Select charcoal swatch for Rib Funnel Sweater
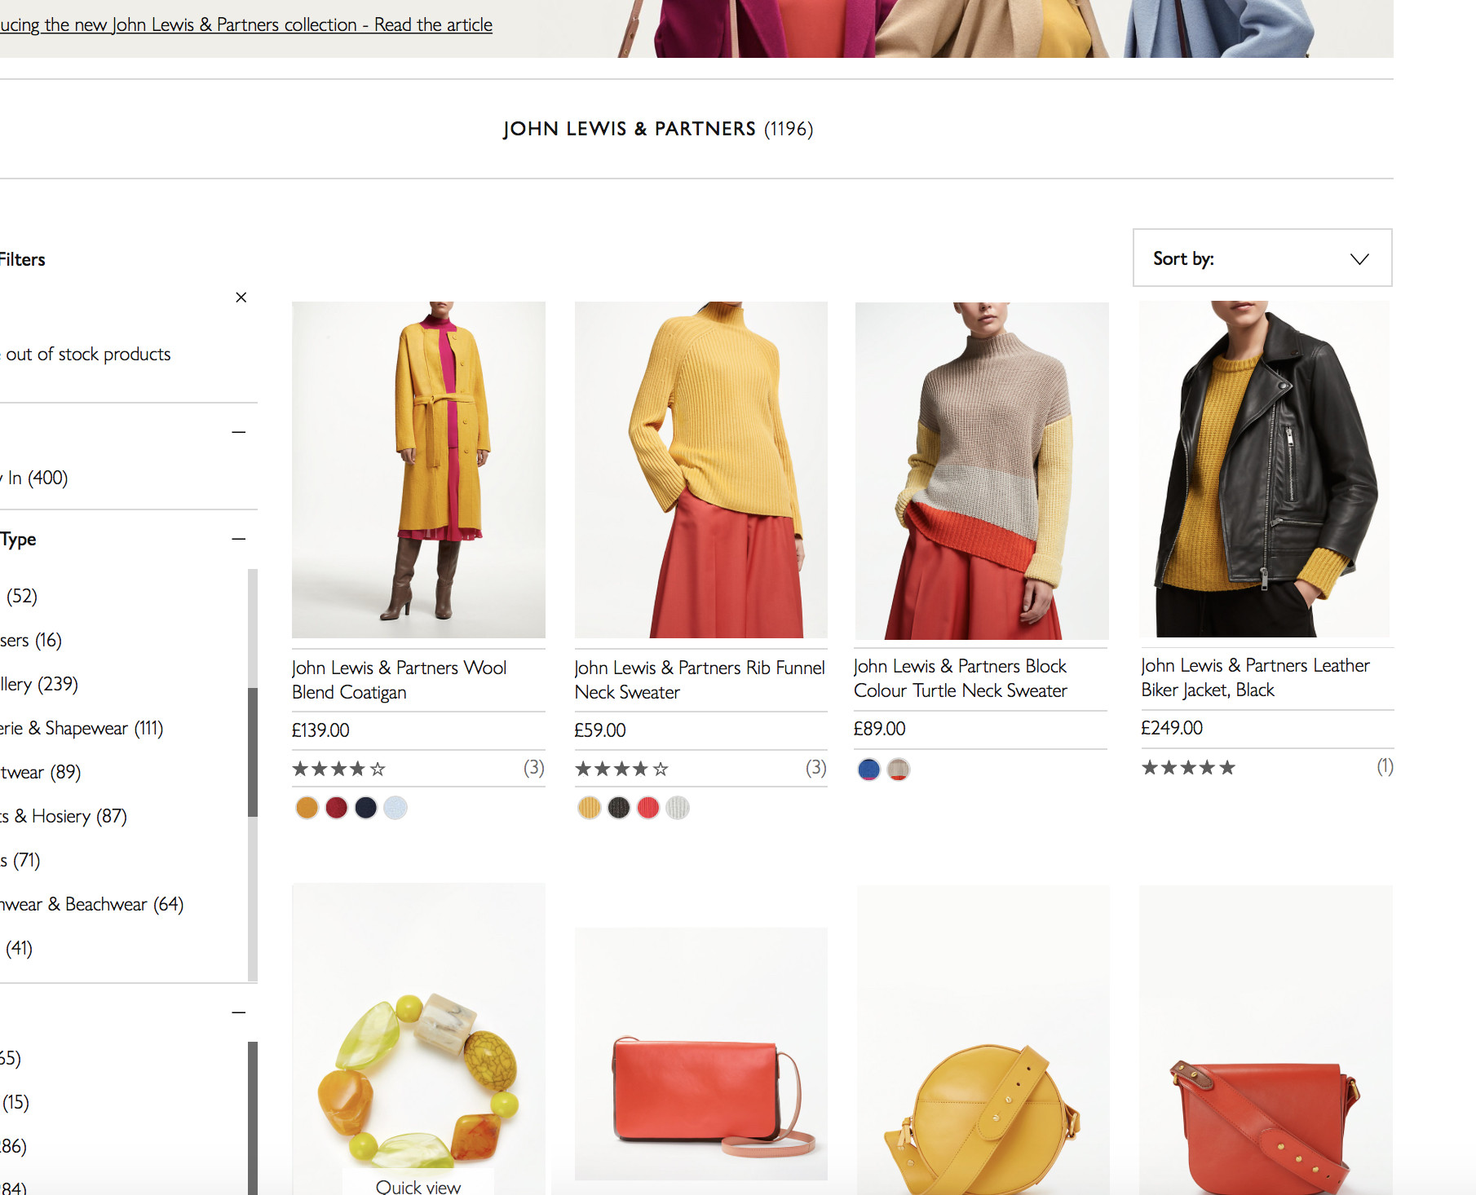 pyautogui.click(x=619, y=808)
